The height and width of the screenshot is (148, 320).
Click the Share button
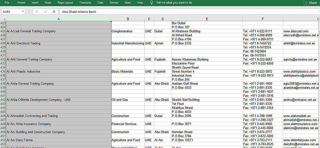click(x=311, y=3)
